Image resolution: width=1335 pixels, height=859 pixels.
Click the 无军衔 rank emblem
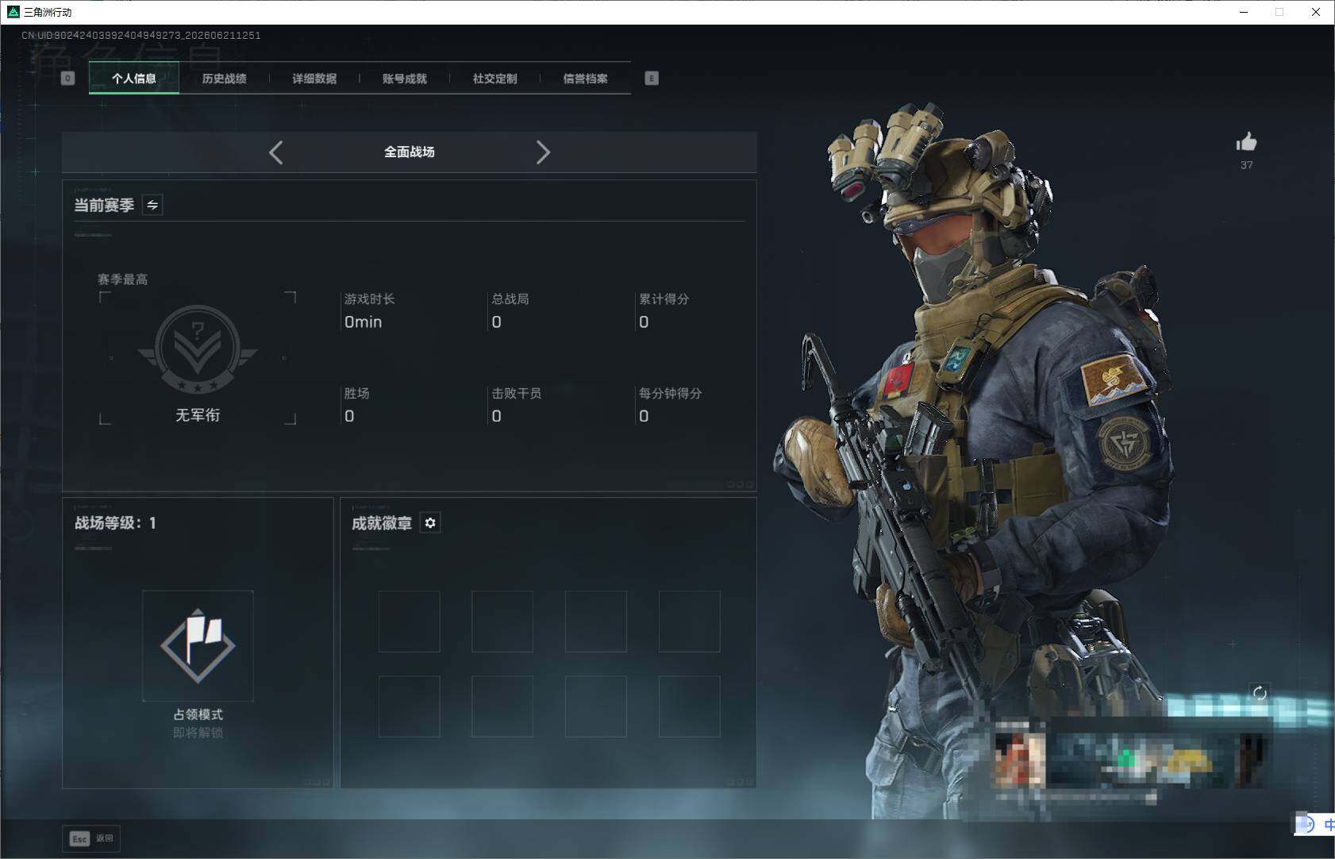[198, 349]
